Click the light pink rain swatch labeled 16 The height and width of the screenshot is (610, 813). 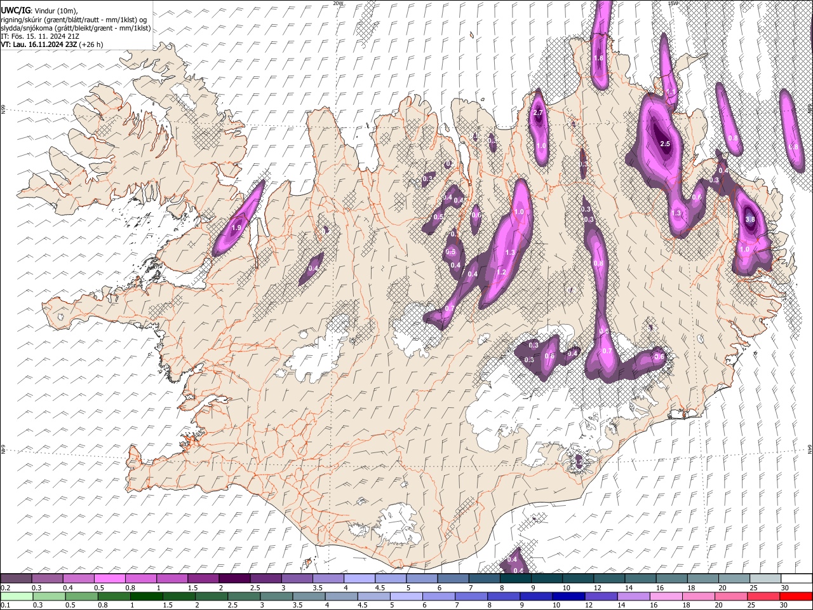click(666, 597)
